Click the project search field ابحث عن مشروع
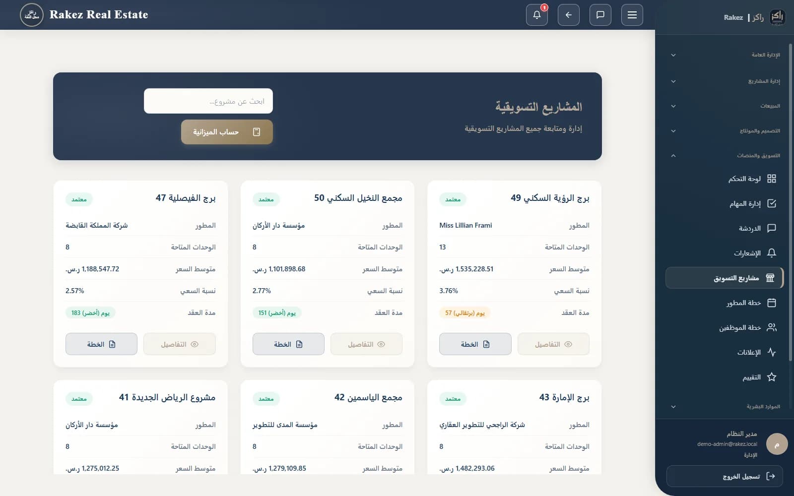This screenshot has height=496, width=794. coord(208,101)
